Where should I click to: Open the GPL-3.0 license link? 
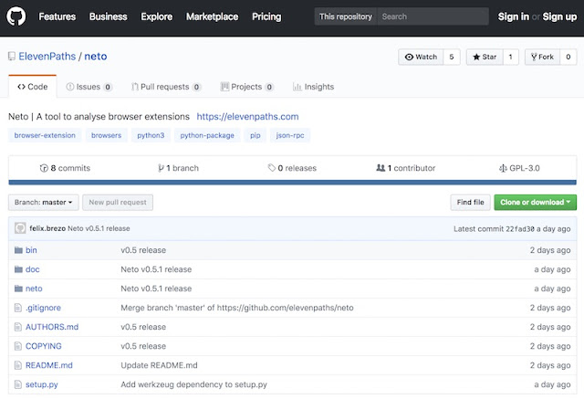pos(519,168)
